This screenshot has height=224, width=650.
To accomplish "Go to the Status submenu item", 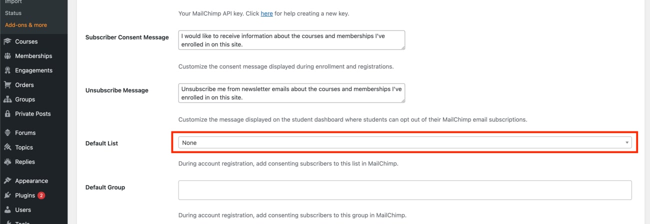I will coord(13,13).
